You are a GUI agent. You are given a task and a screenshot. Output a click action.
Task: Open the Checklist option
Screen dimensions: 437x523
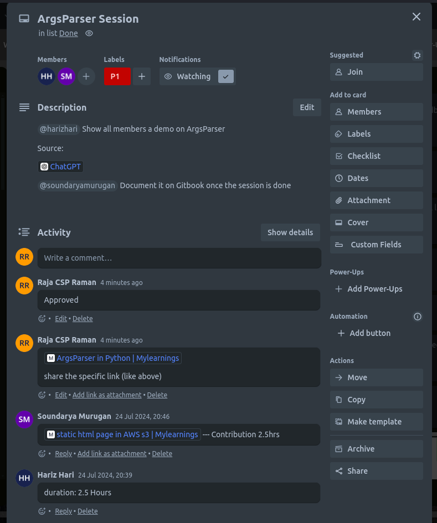click(376, 156)
